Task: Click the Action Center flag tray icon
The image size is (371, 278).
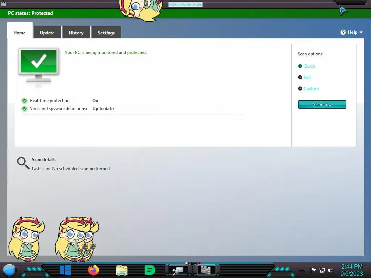Action: [x=313, y=270]
